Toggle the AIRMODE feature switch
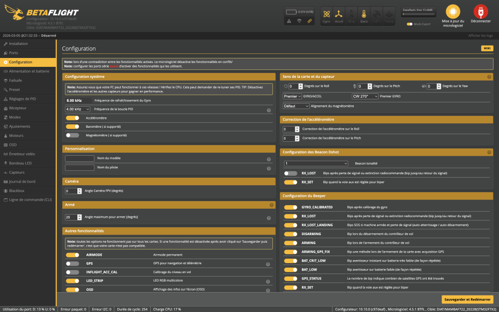This screenshot has width=499, height=312. click(x=72, y=255)
